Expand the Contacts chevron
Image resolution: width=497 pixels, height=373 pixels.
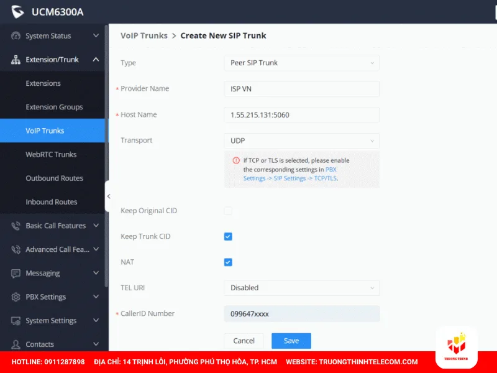[96, 344]
